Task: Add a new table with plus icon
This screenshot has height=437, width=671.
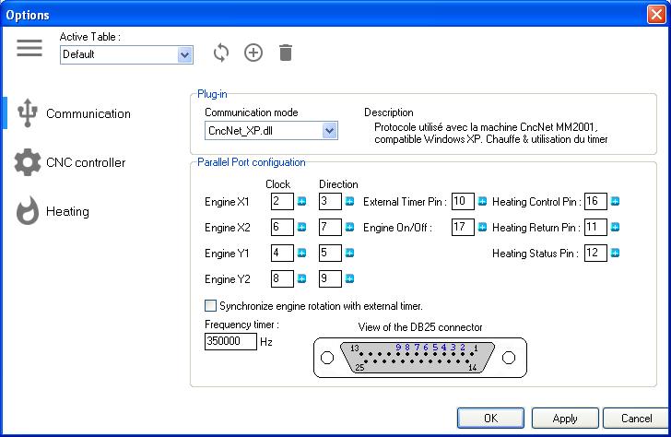Action: tap(253, 53)
